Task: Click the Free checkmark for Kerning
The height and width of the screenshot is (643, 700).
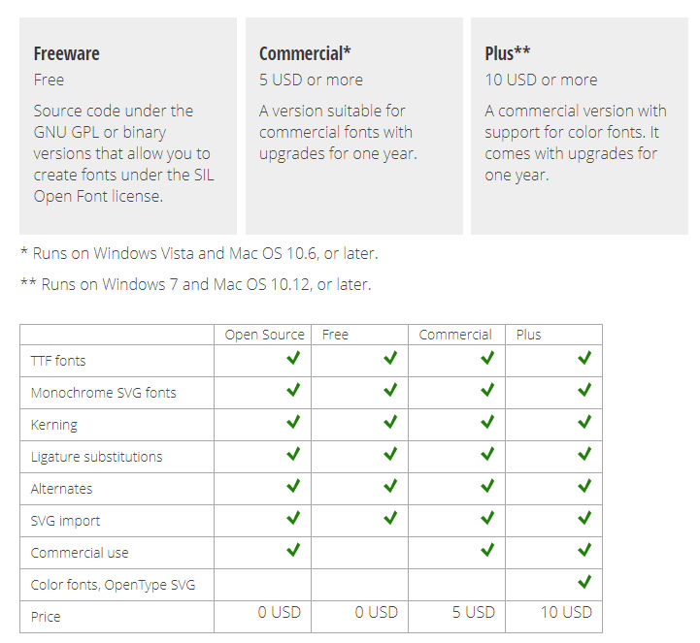Action: click(390, 423)
